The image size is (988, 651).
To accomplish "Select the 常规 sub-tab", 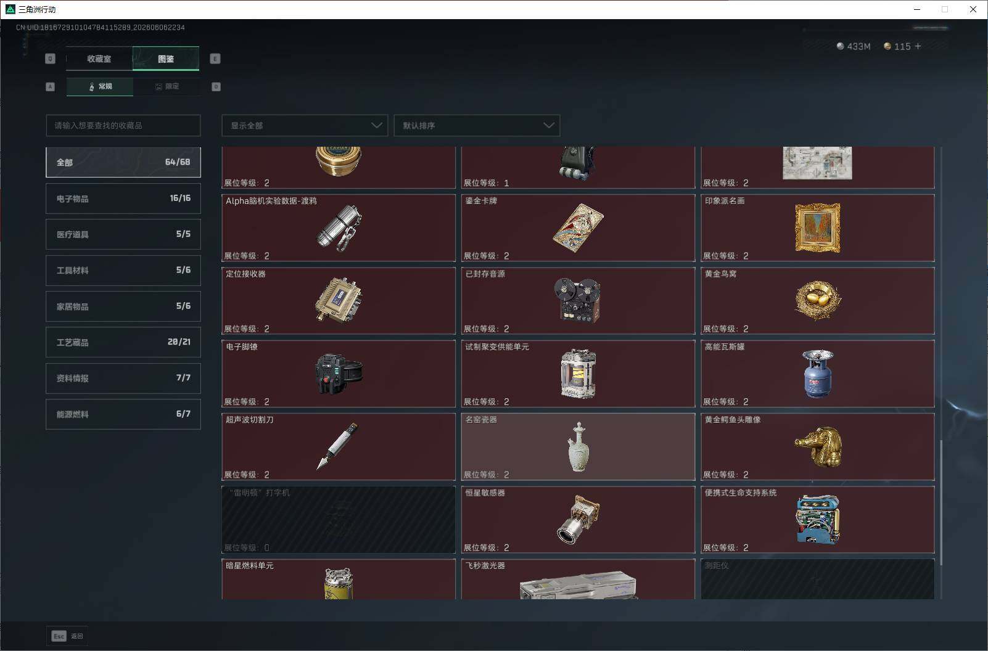I will 100,86.
